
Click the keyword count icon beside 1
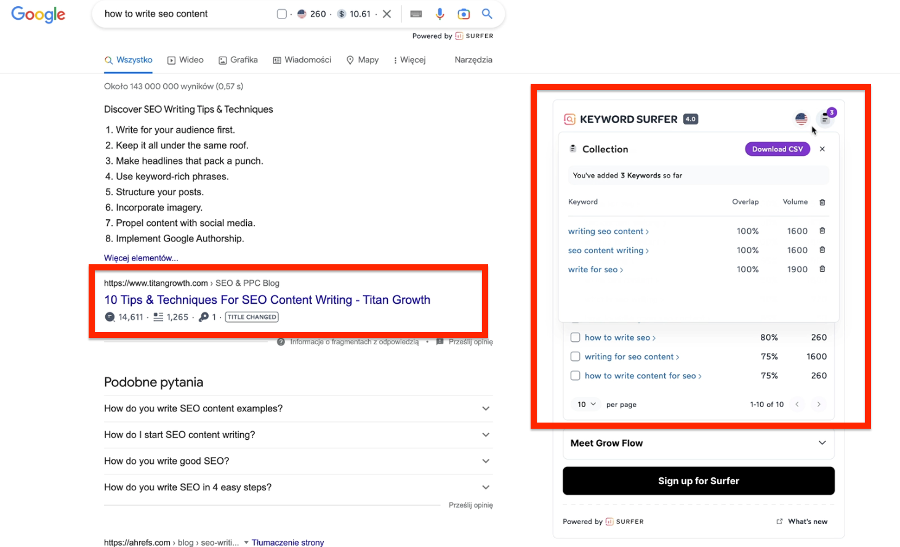click(204, 317)
